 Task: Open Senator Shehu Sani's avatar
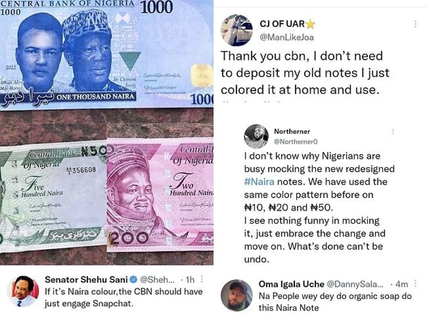23,290
